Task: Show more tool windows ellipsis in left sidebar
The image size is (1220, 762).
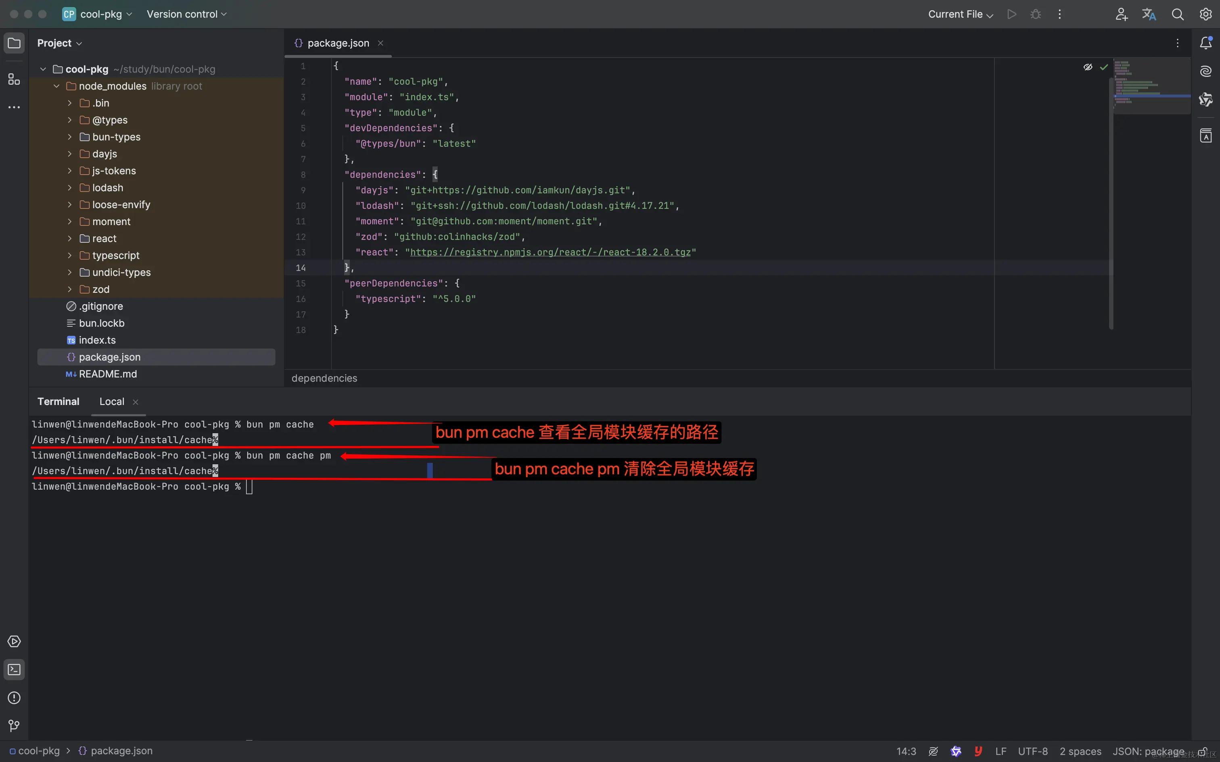Action: click(14, 107)
